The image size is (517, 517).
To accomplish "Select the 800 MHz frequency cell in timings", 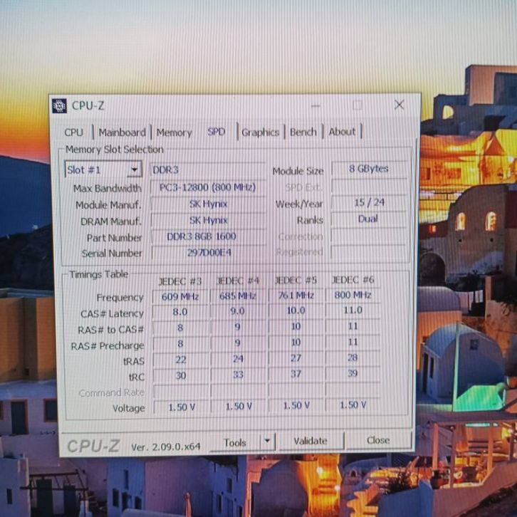I will coord(352,294).
